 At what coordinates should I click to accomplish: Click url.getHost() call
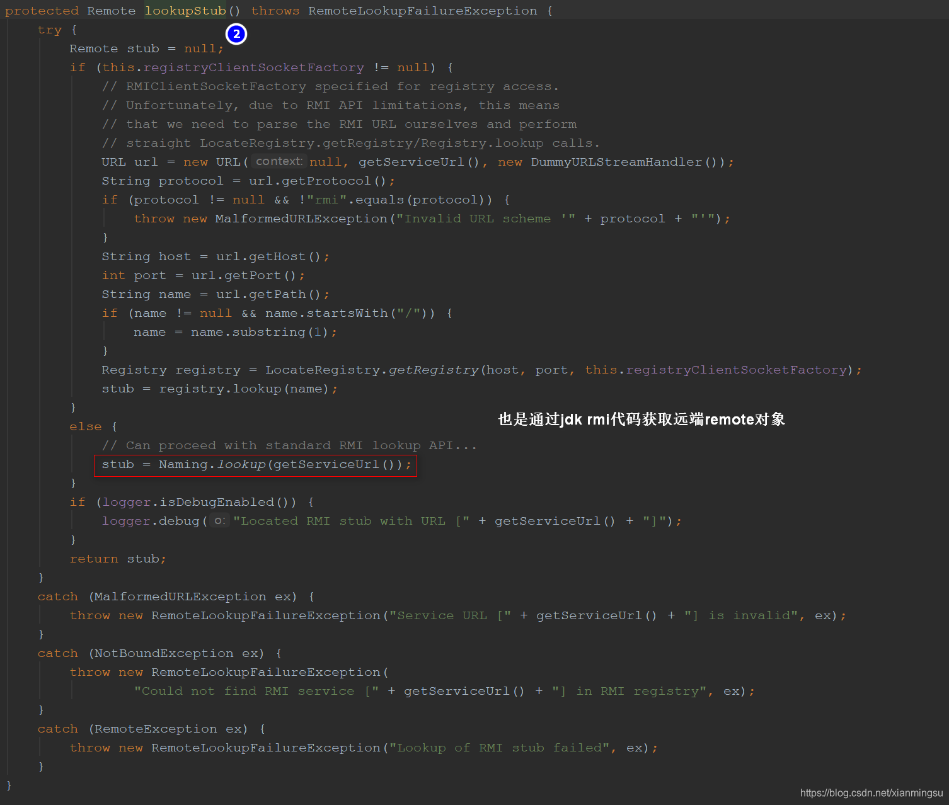click(268, 256)
